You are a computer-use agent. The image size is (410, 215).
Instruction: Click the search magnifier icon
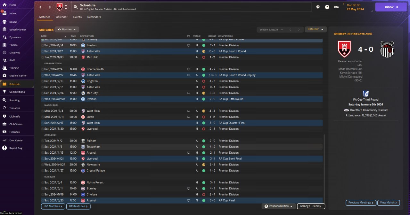pos(76,7)
